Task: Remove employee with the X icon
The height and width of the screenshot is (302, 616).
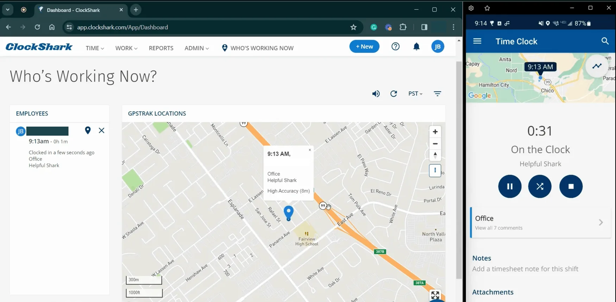Action: 101,130
